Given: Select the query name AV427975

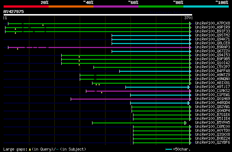Looking at the screenshot, I should point(14,12).
